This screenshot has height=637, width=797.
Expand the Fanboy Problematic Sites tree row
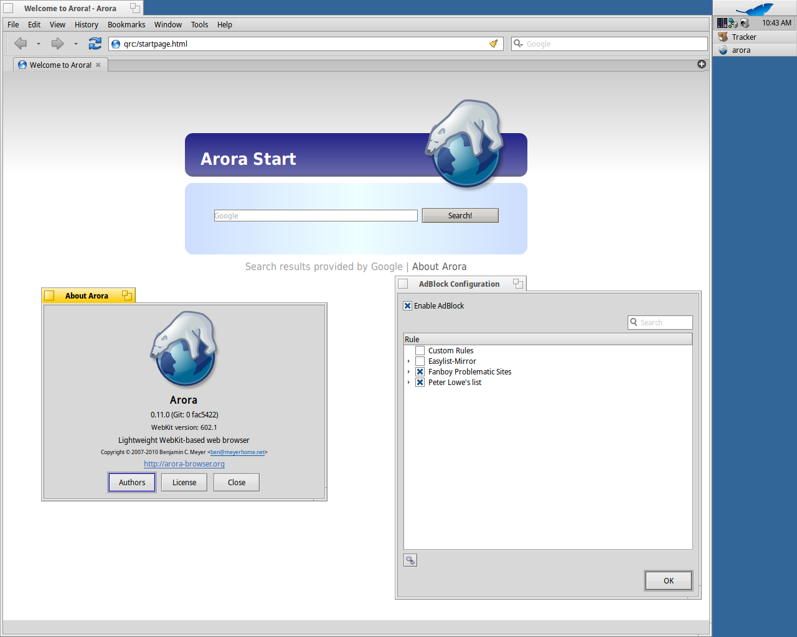point(408,372)
